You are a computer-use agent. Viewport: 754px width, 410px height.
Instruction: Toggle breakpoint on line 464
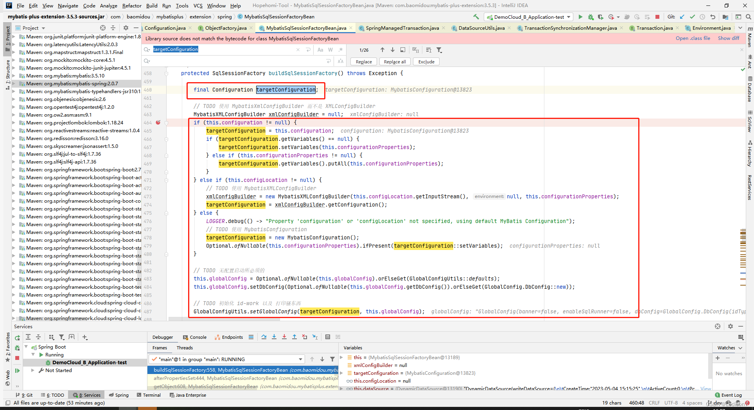tap(158, 122)
